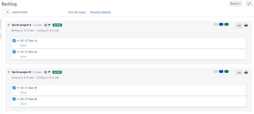Viewport: 254px width, 114px height.
Task: Print Sprint project A issues
Action: pos(246,25)
